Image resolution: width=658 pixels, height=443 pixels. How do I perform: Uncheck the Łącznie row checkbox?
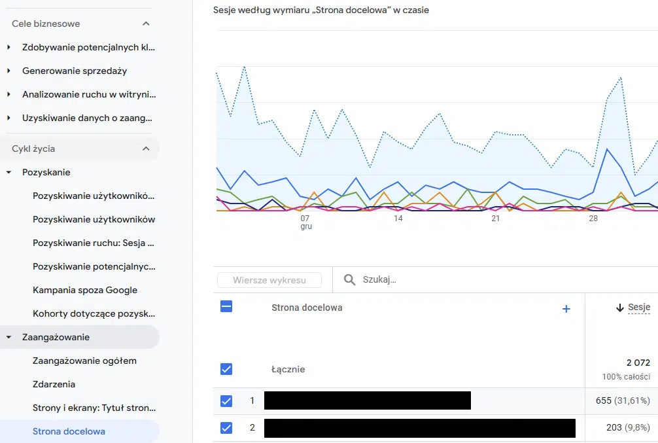click(x=226, y=369)
